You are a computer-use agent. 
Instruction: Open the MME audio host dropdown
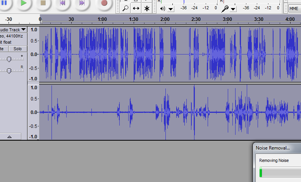coord(295,9)
